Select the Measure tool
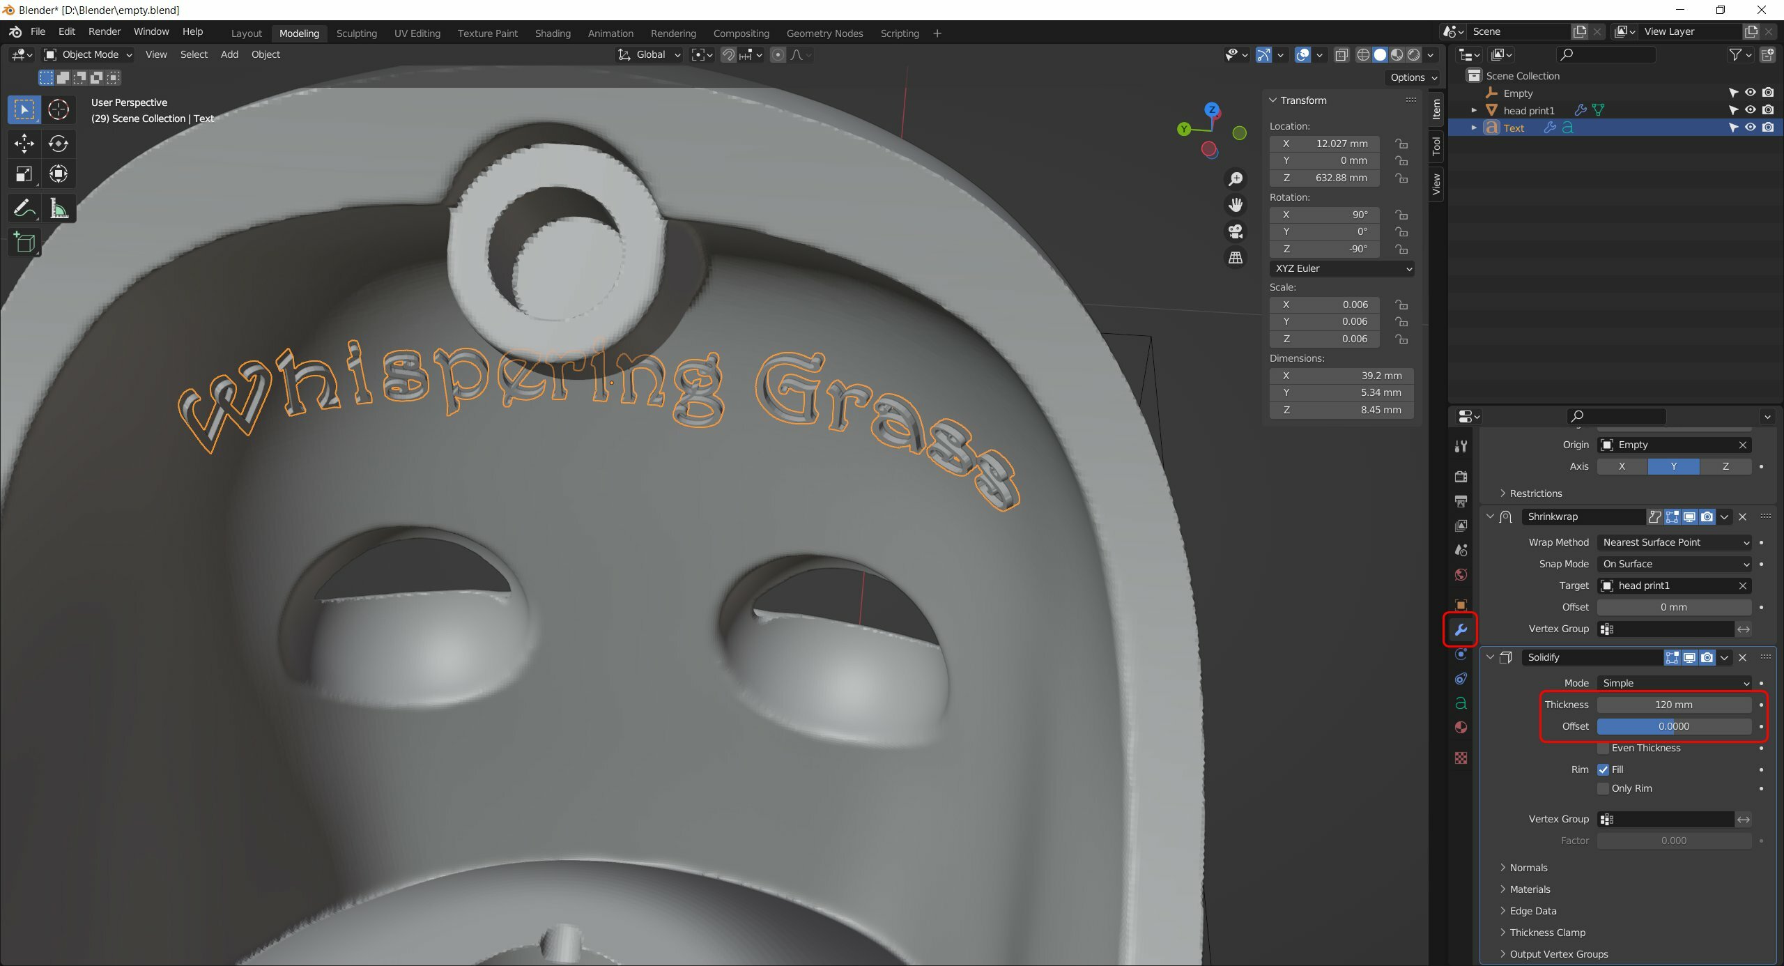Viewport: 1784px width, 966px height. tap(59, 208)
